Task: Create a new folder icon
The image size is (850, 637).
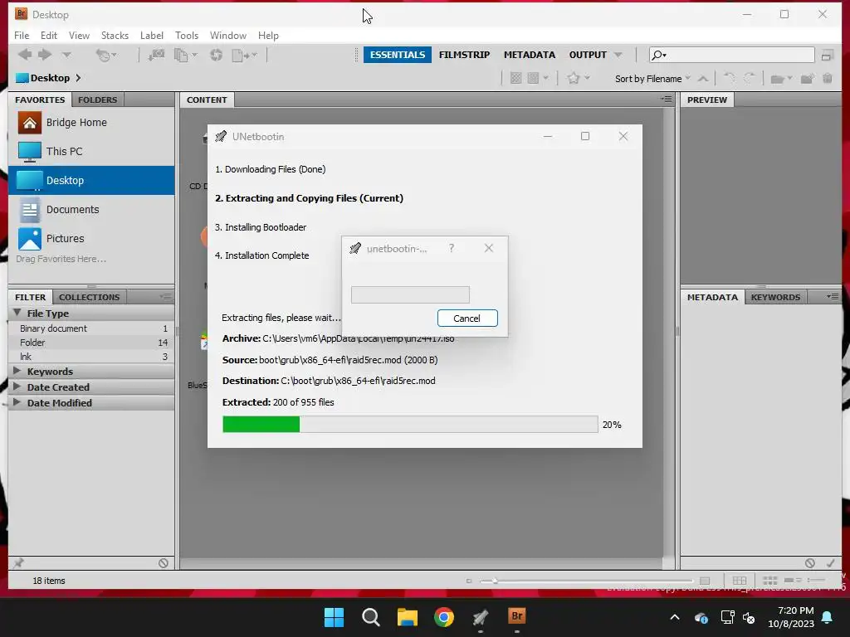Action: pos(807,79)
